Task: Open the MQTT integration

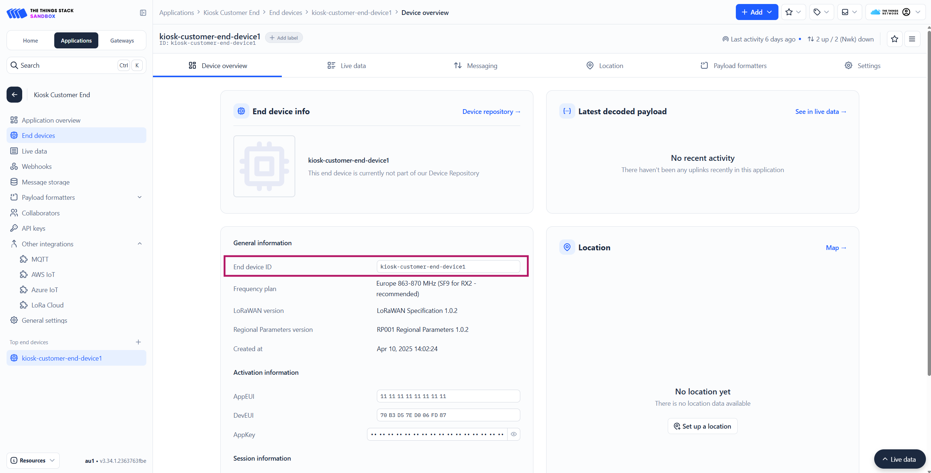Action: pyautogui.click(x=40, y=259)
